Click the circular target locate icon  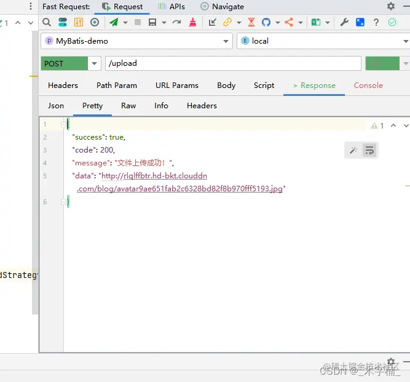[95, 22]
